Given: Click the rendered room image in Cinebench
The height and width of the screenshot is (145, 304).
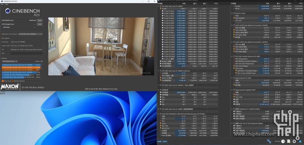Looking at the screenshot, I should (101, 46).
